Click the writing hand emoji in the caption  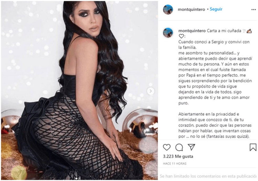249,31
